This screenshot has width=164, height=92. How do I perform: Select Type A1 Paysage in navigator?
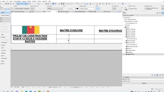coord(131,31)
